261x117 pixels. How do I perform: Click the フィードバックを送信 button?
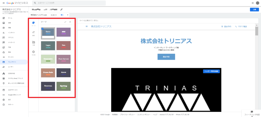[252, 113]
